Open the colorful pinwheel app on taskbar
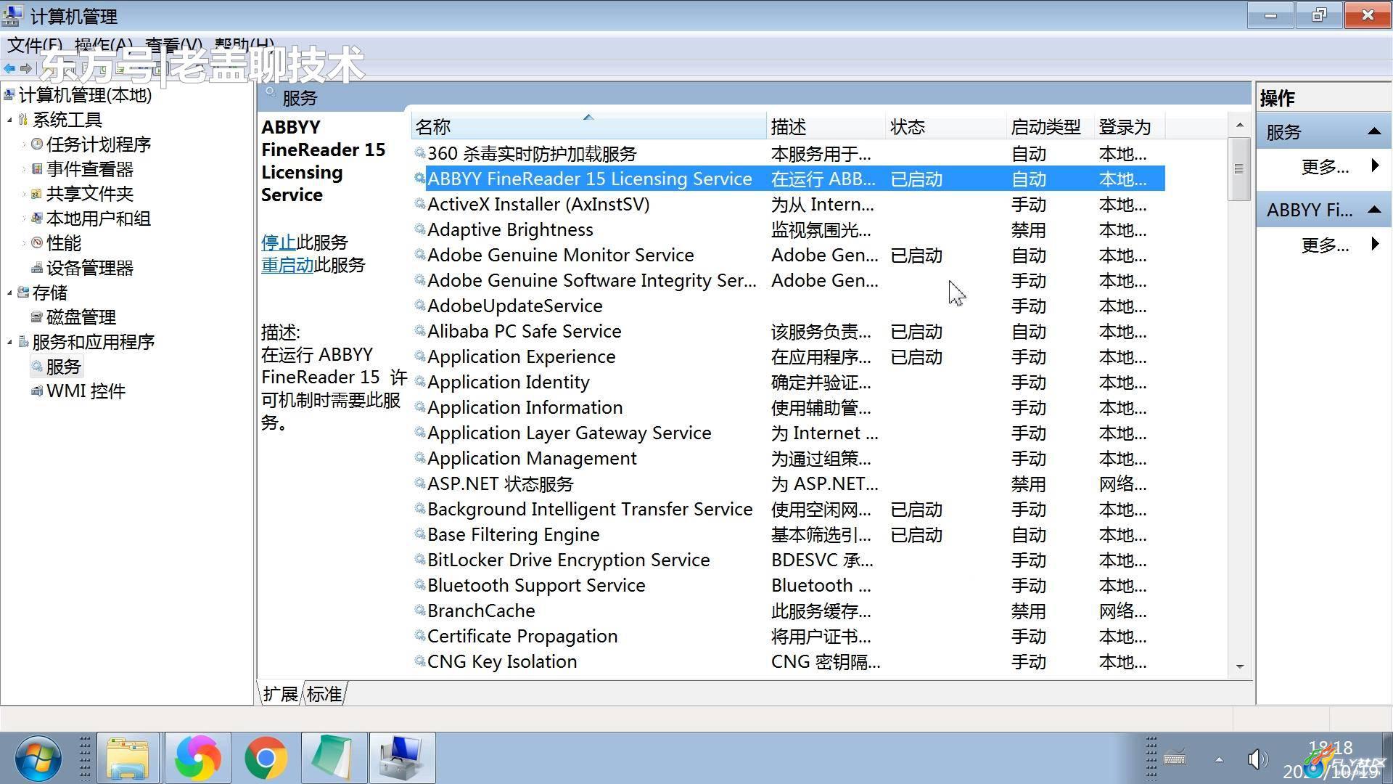 point(197,759)
